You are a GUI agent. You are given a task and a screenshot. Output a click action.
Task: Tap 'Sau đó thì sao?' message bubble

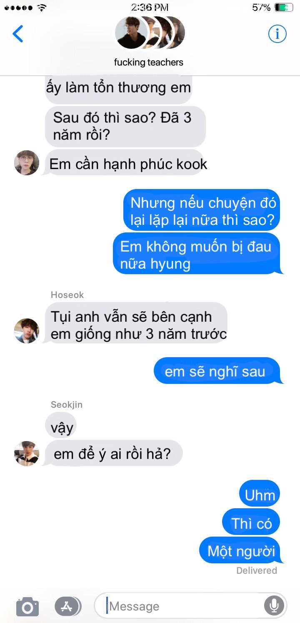[x=125, y=126]
